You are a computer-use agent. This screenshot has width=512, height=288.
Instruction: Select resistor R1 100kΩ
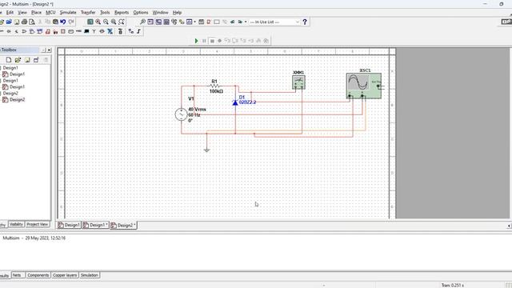215,86
